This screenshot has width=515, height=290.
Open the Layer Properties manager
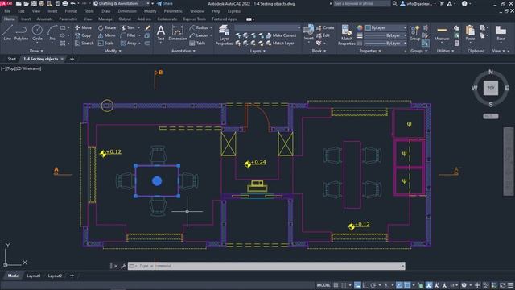click(x=224, y=35)
